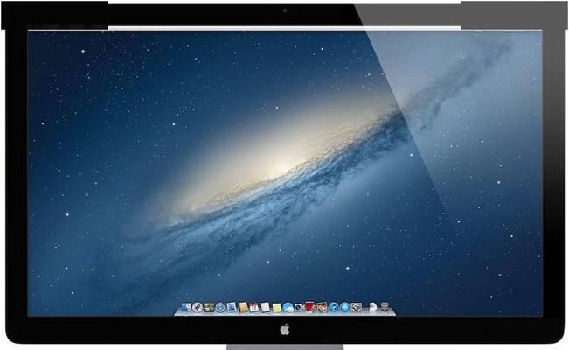Viewport: 569px width, 350px height.
Task: Launch FaceTime camera icon
Action: pos(298,307)
